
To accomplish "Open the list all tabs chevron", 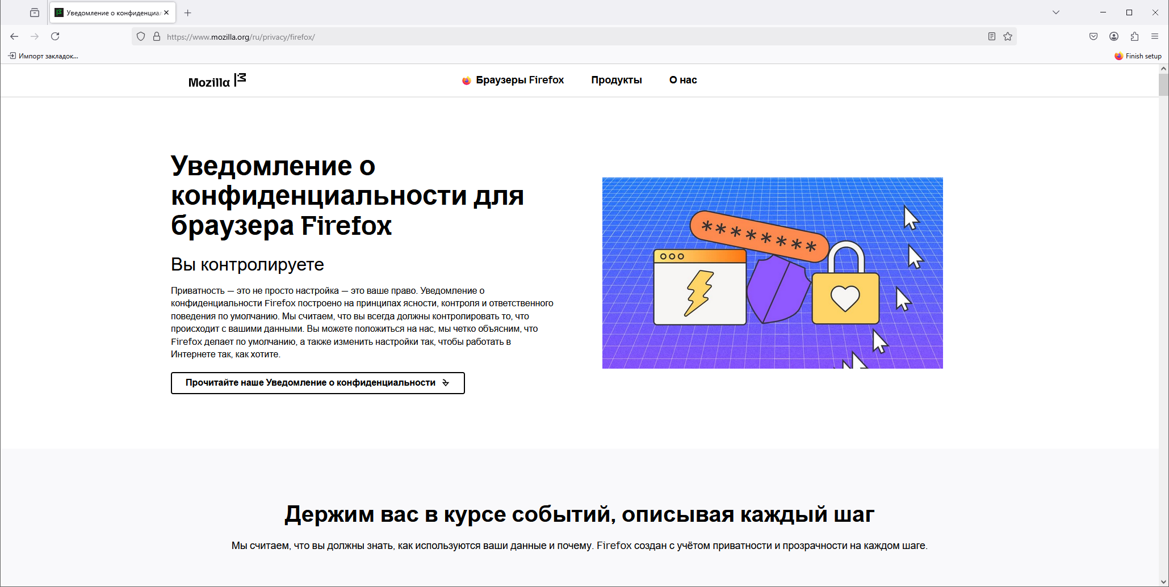I will (1056, 12).
